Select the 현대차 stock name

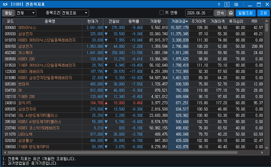pos(24,84)
